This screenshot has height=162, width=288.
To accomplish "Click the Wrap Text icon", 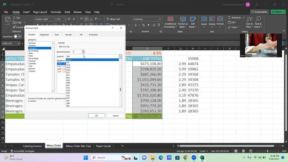I will point(108,19).
